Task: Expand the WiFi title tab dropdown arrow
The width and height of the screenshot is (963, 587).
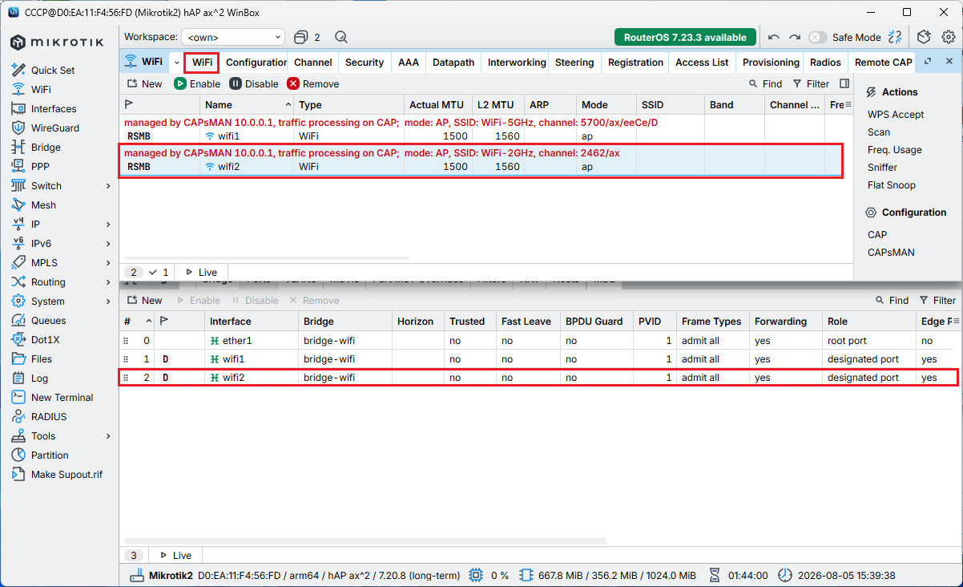Action: click(177, 62)
